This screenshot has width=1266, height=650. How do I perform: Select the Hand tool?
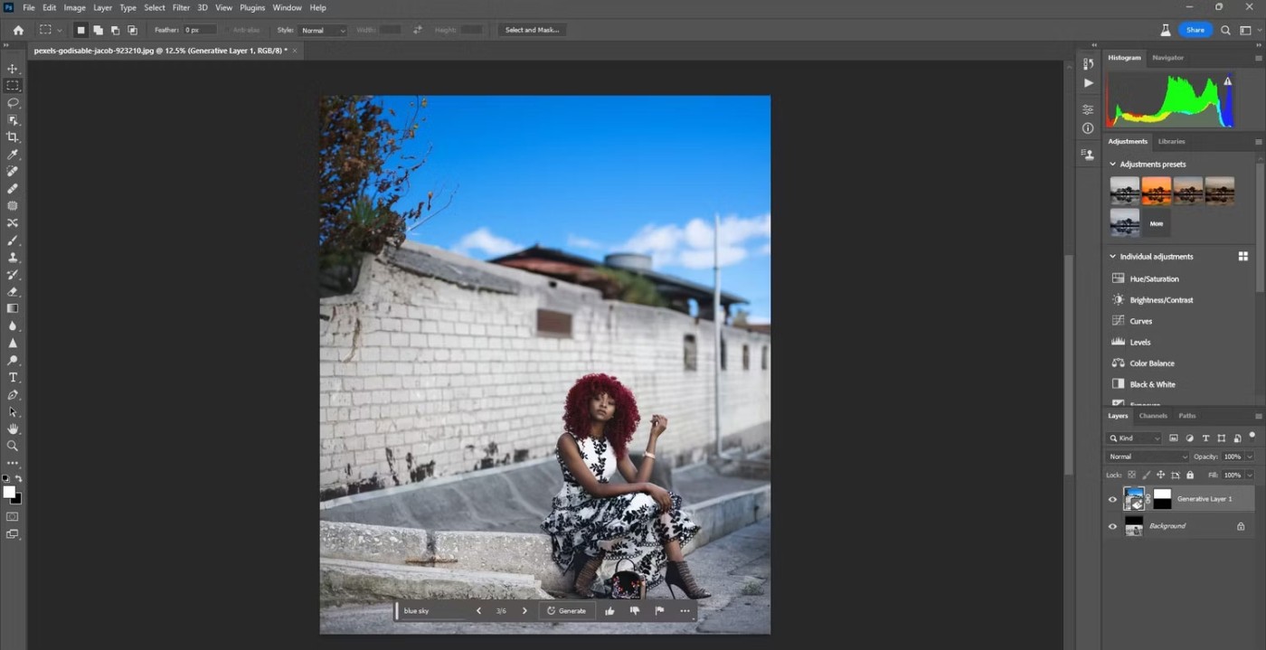coord(13,429)
